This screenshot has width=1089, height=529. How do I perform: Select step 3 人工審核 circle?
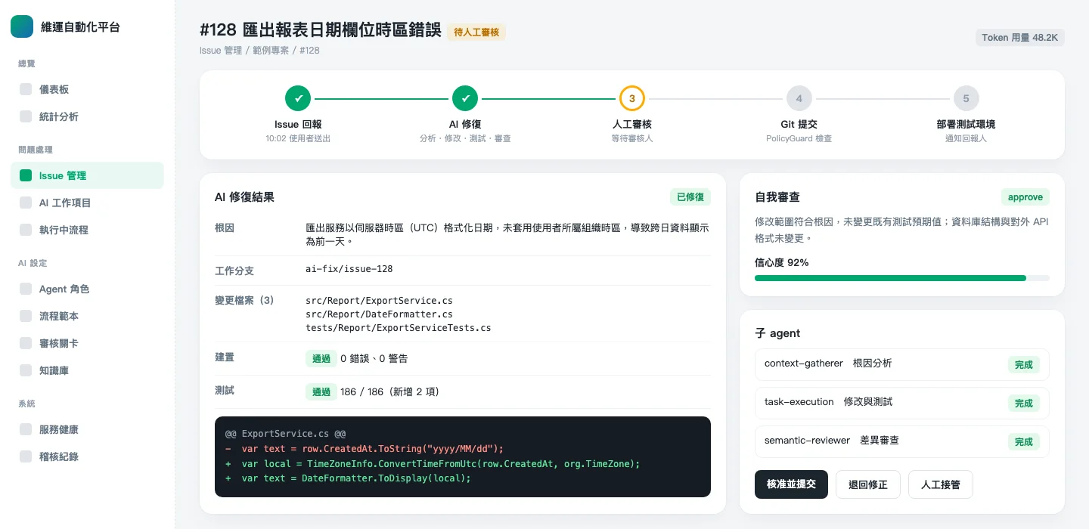pyautogui.click(x=632, y=98)
